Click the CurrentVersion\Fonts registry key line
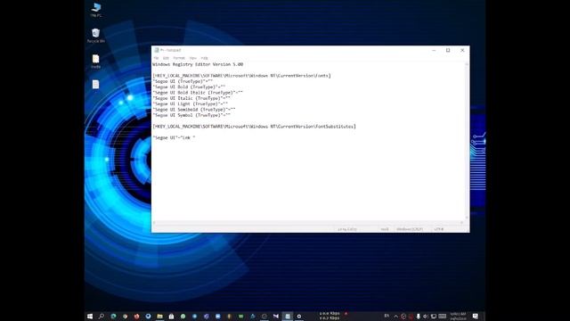Viewport: 570px width, 321px height. coord(241,76)
